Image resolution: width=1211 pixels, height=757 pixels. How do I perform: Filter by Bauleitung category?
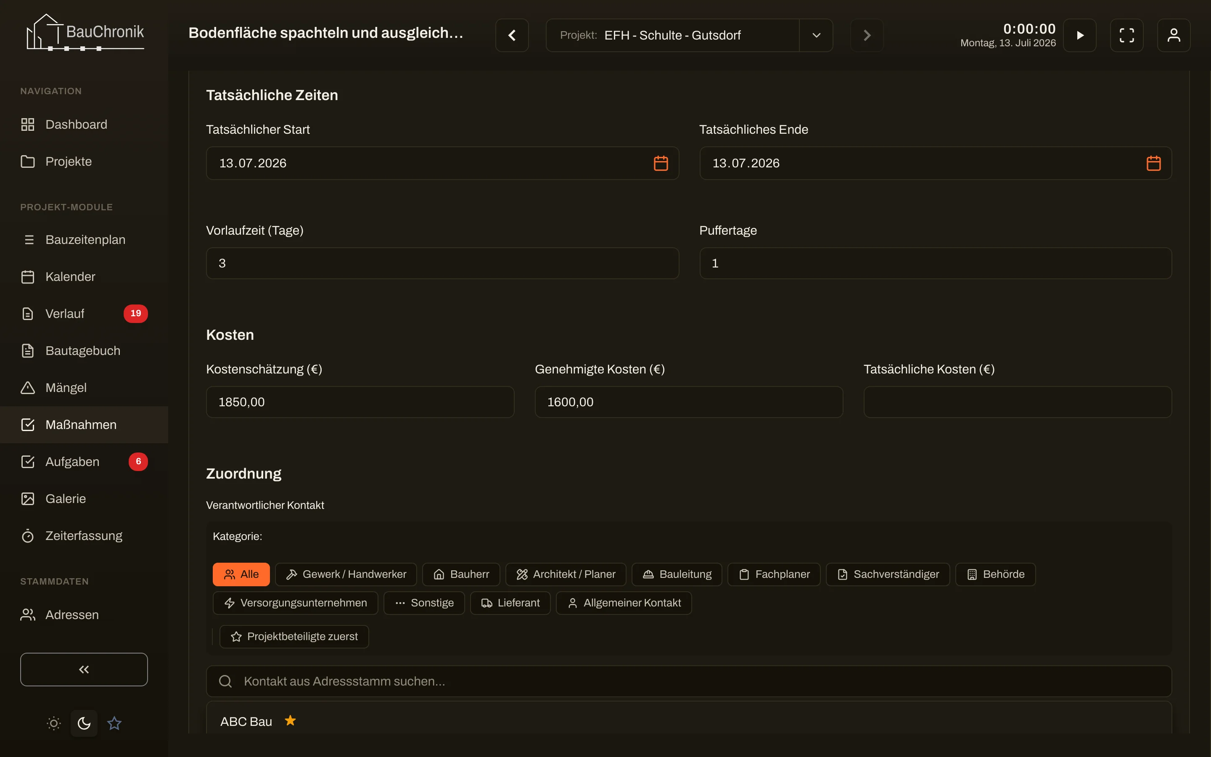coord(677,574)
